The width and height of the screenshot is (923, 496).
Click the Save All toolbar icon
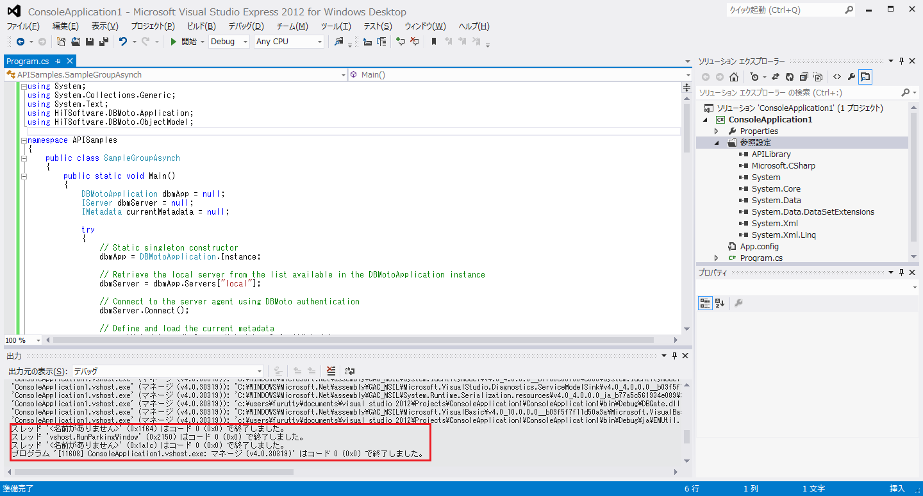click(x=103, y=42)
